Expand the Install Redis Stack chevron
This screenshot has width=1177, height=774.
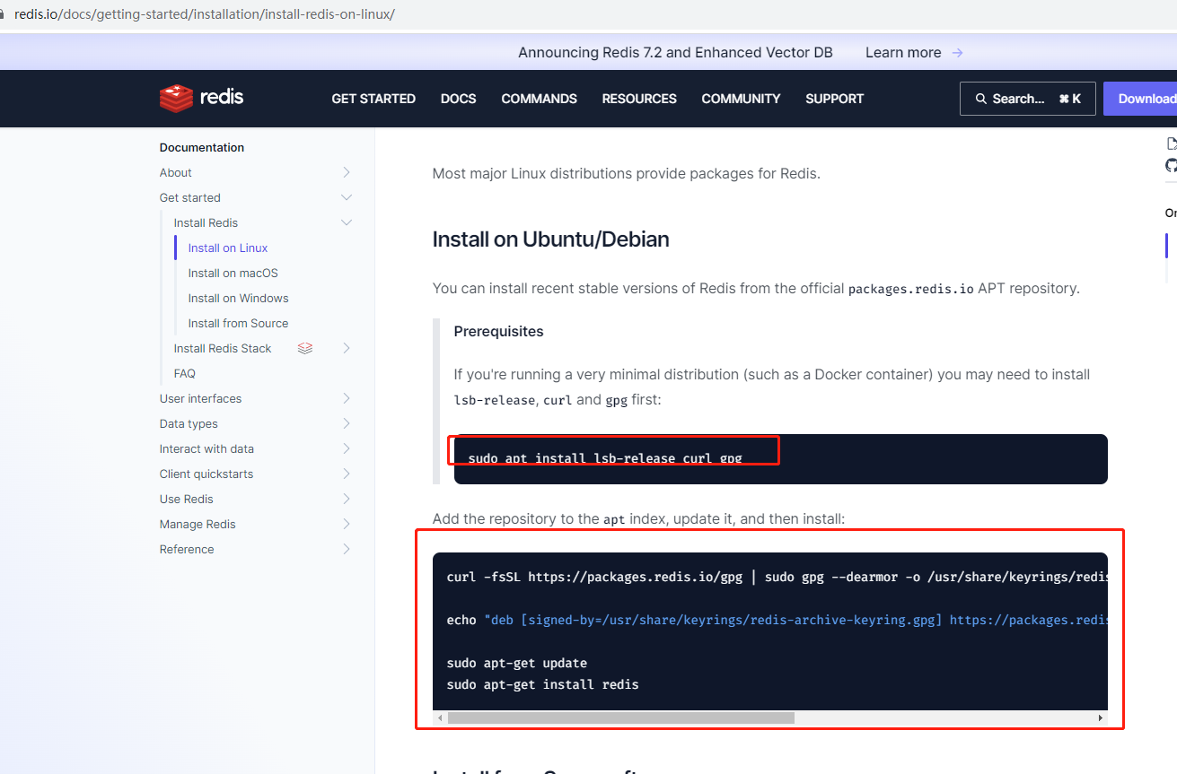click(347, 348)
